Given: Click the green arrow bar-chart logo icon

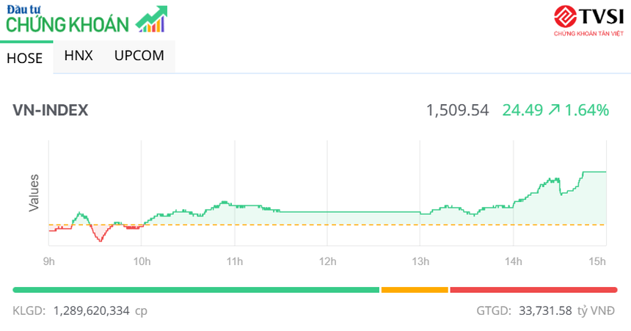Looking at the screenshot, I should [152, 20].
